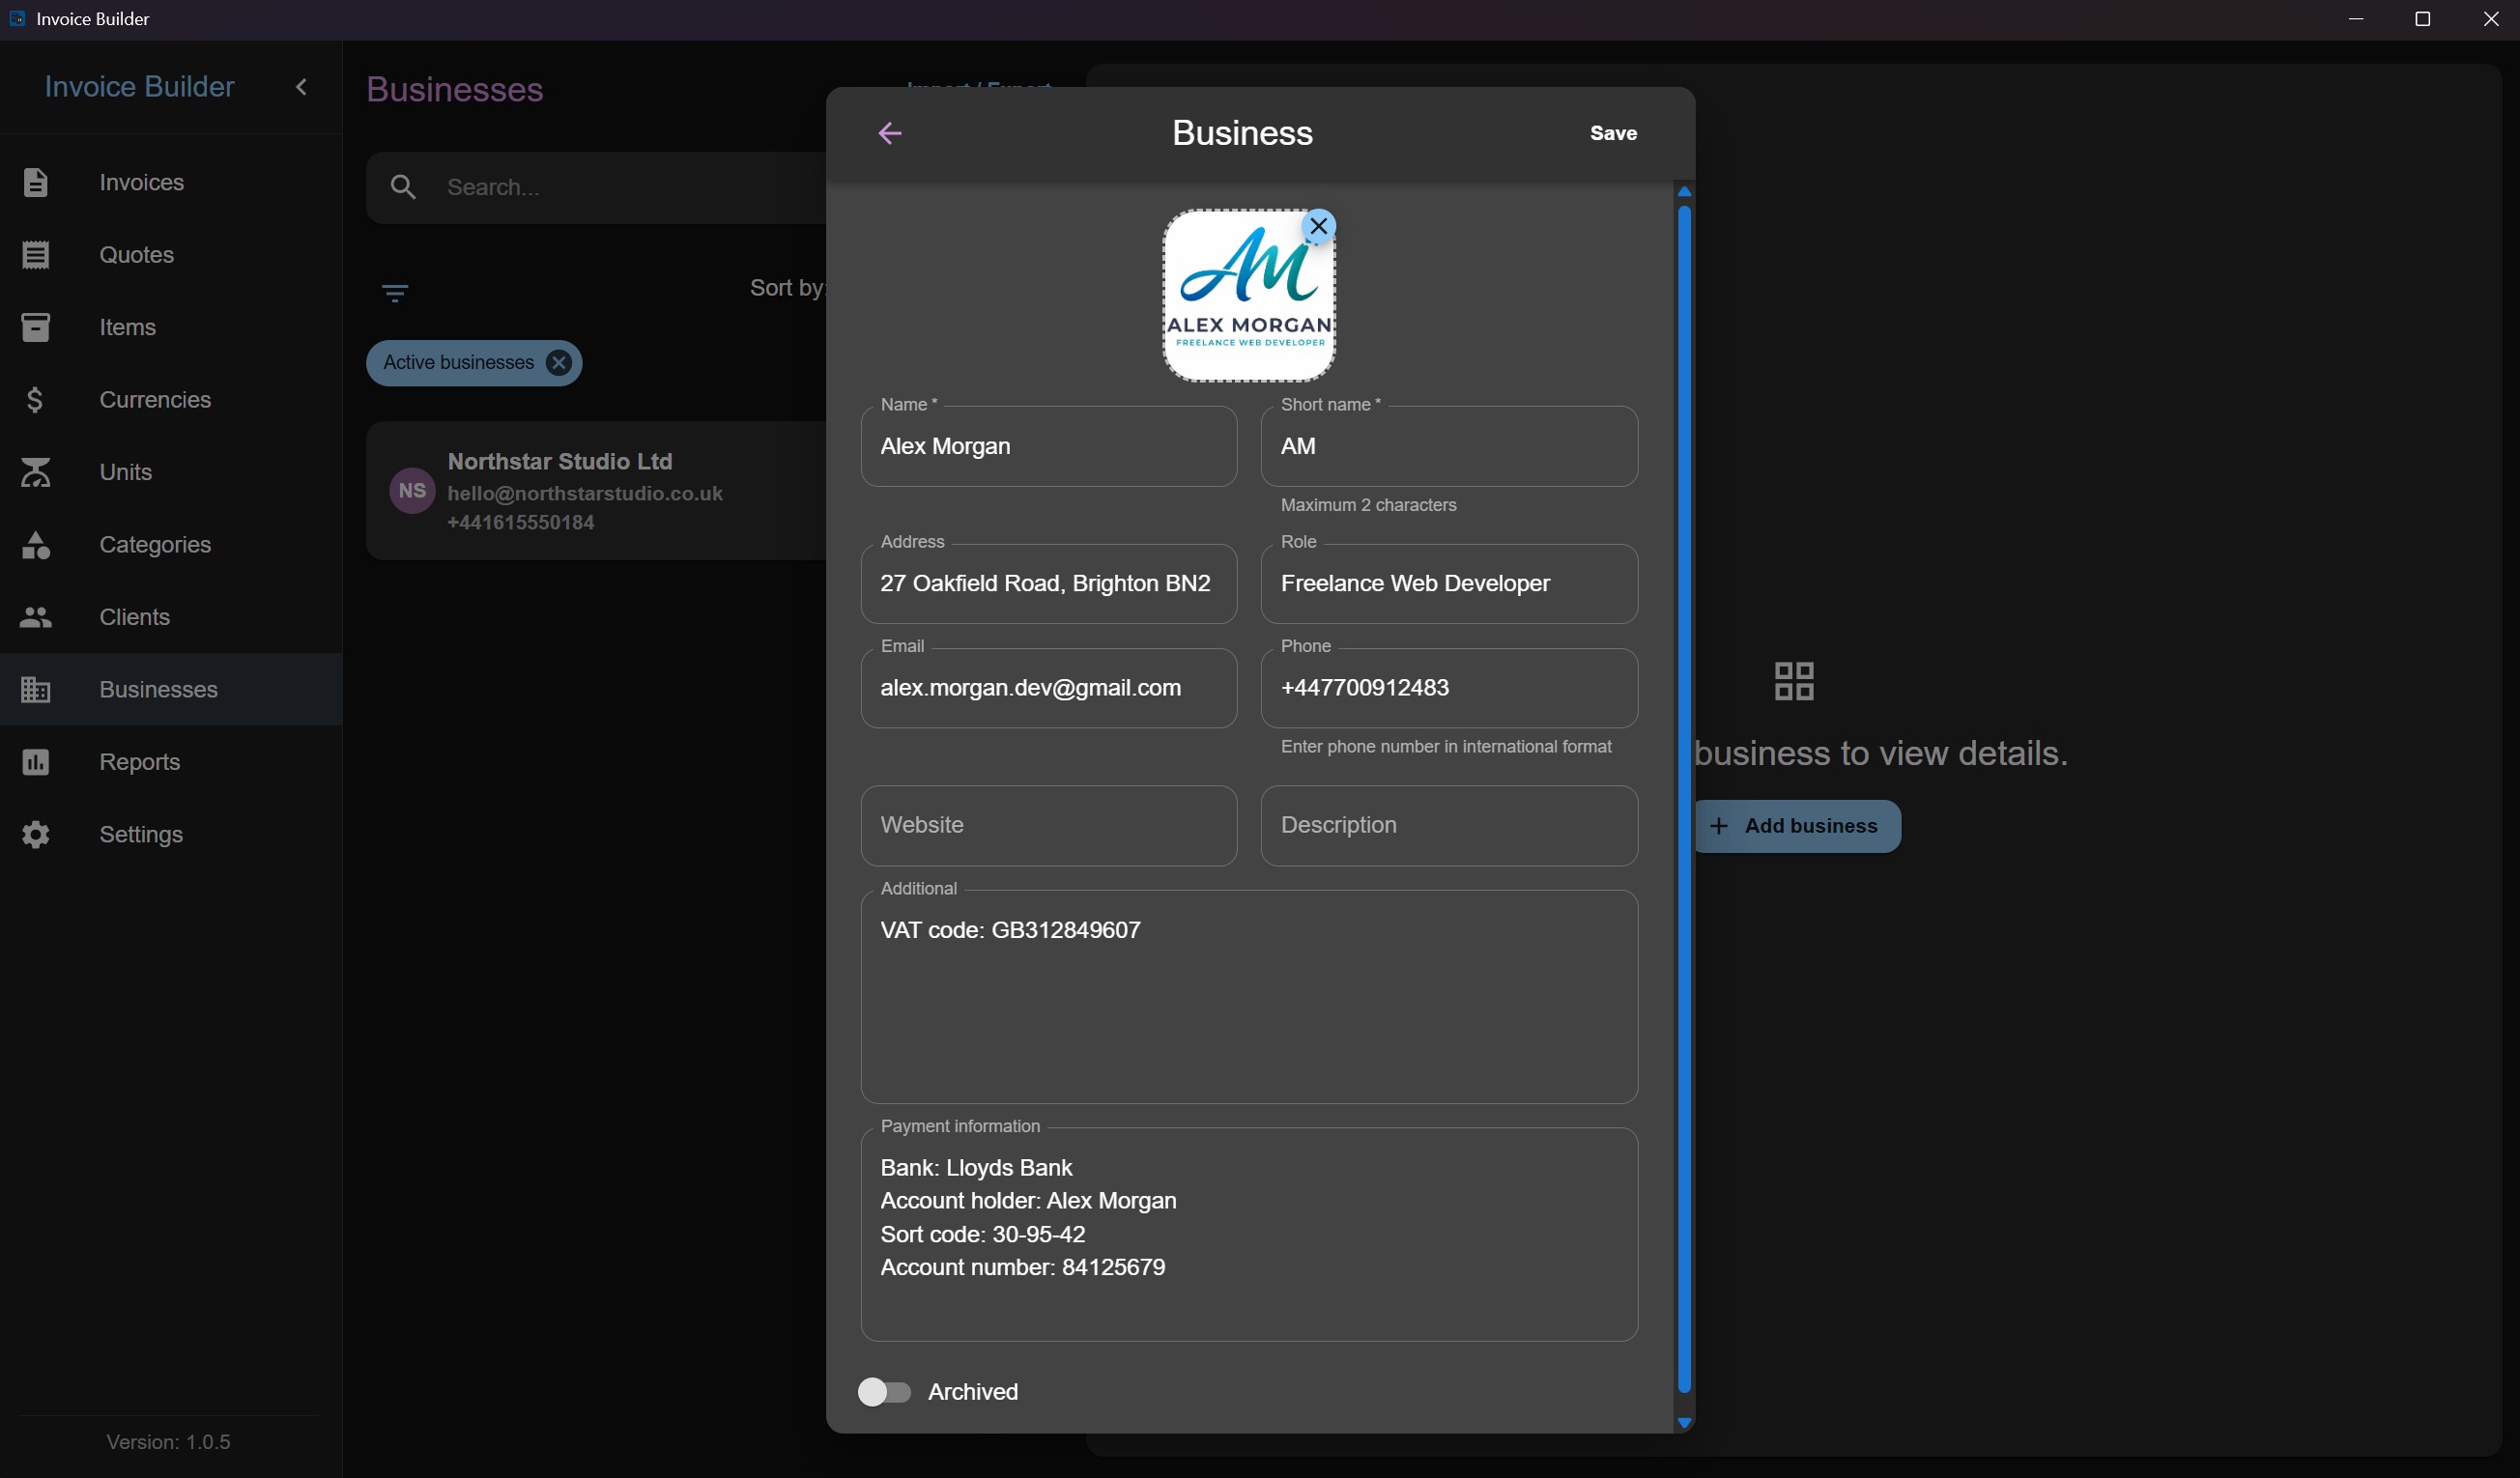Click the Role input field

tap(1449, 584)
